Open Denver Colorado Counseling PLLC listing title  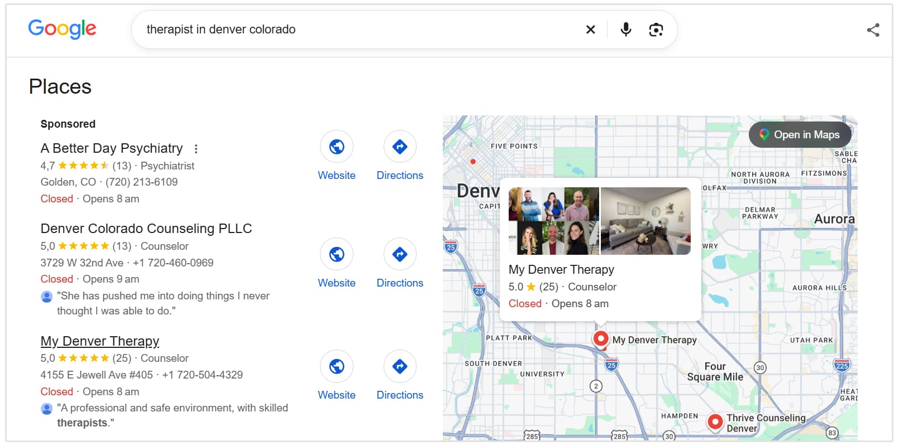[146, 229]
